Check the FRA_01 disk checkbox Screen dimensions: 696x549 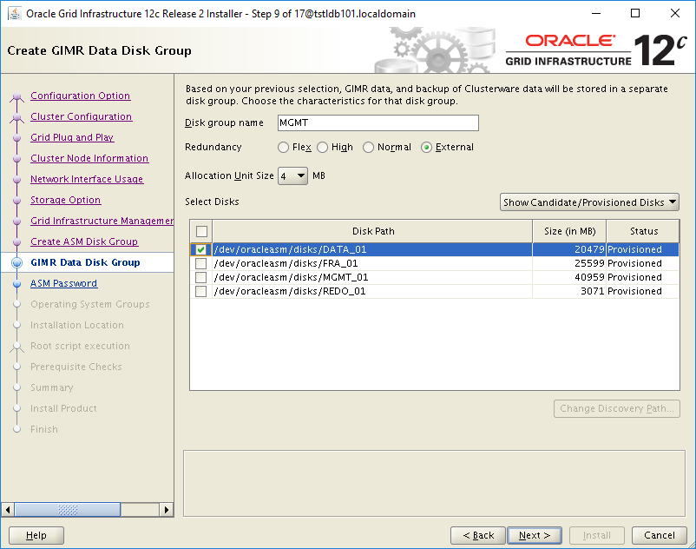pyautogui.click(x=200, y=263)
